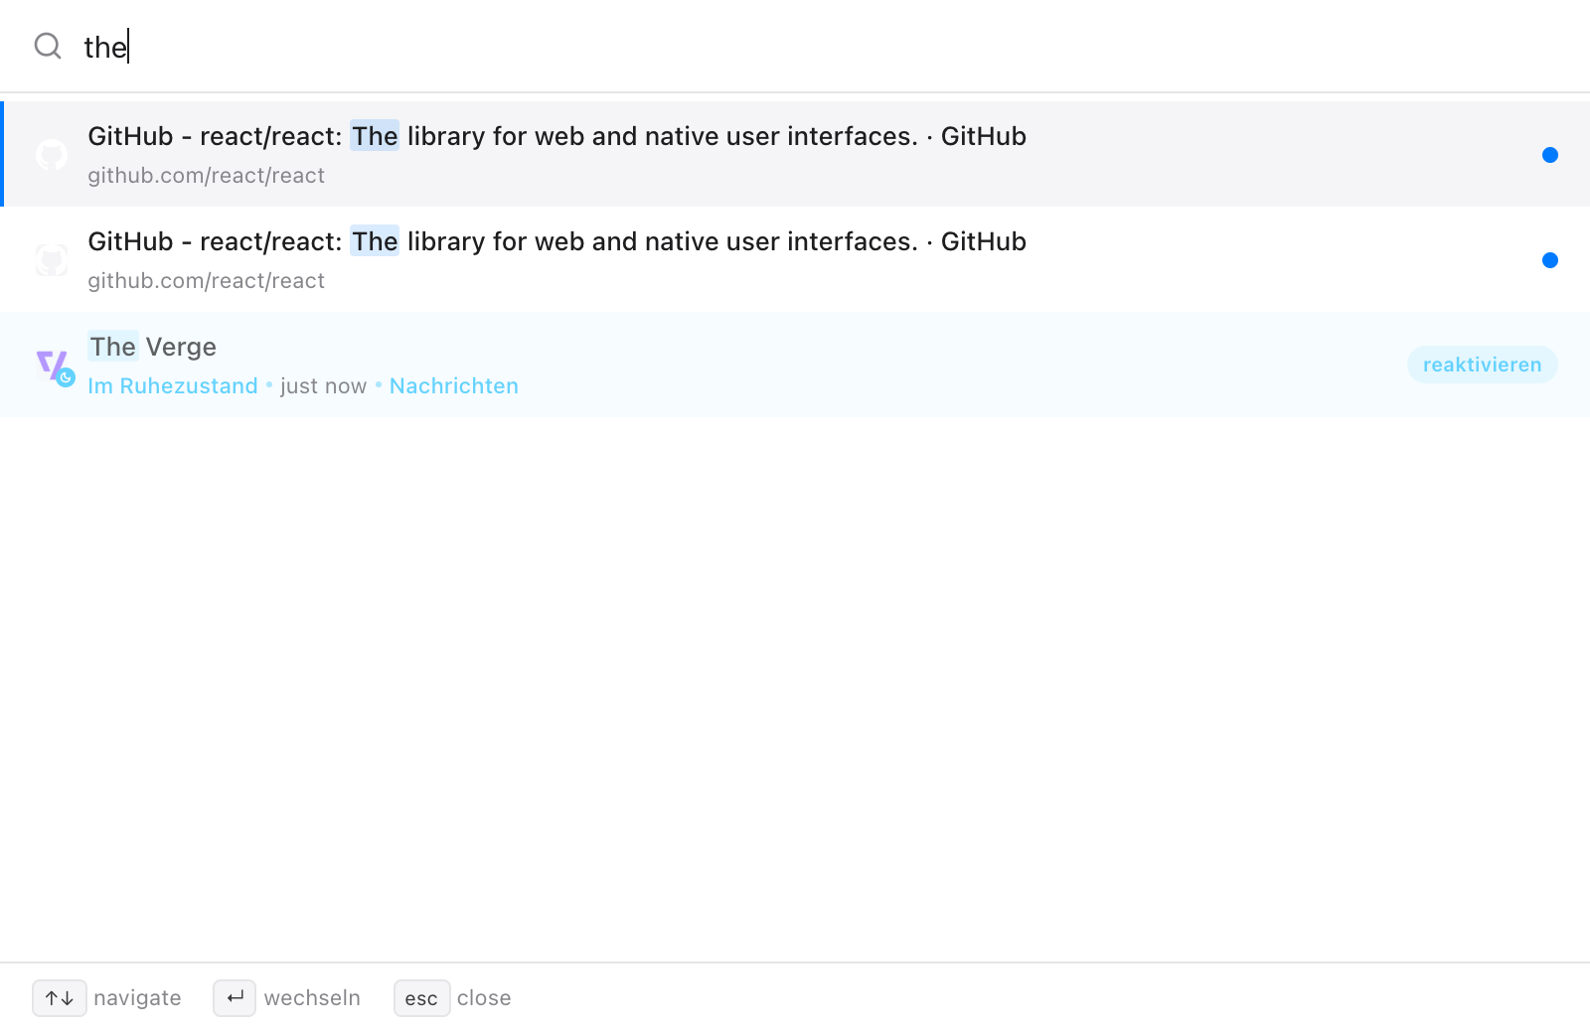
Task: Select the second GitHub react/react result title
Action: [556, 241]
